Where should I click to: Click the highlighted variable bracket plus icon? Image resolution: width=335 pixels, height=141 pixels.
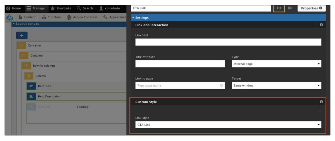tap(279, 8)
